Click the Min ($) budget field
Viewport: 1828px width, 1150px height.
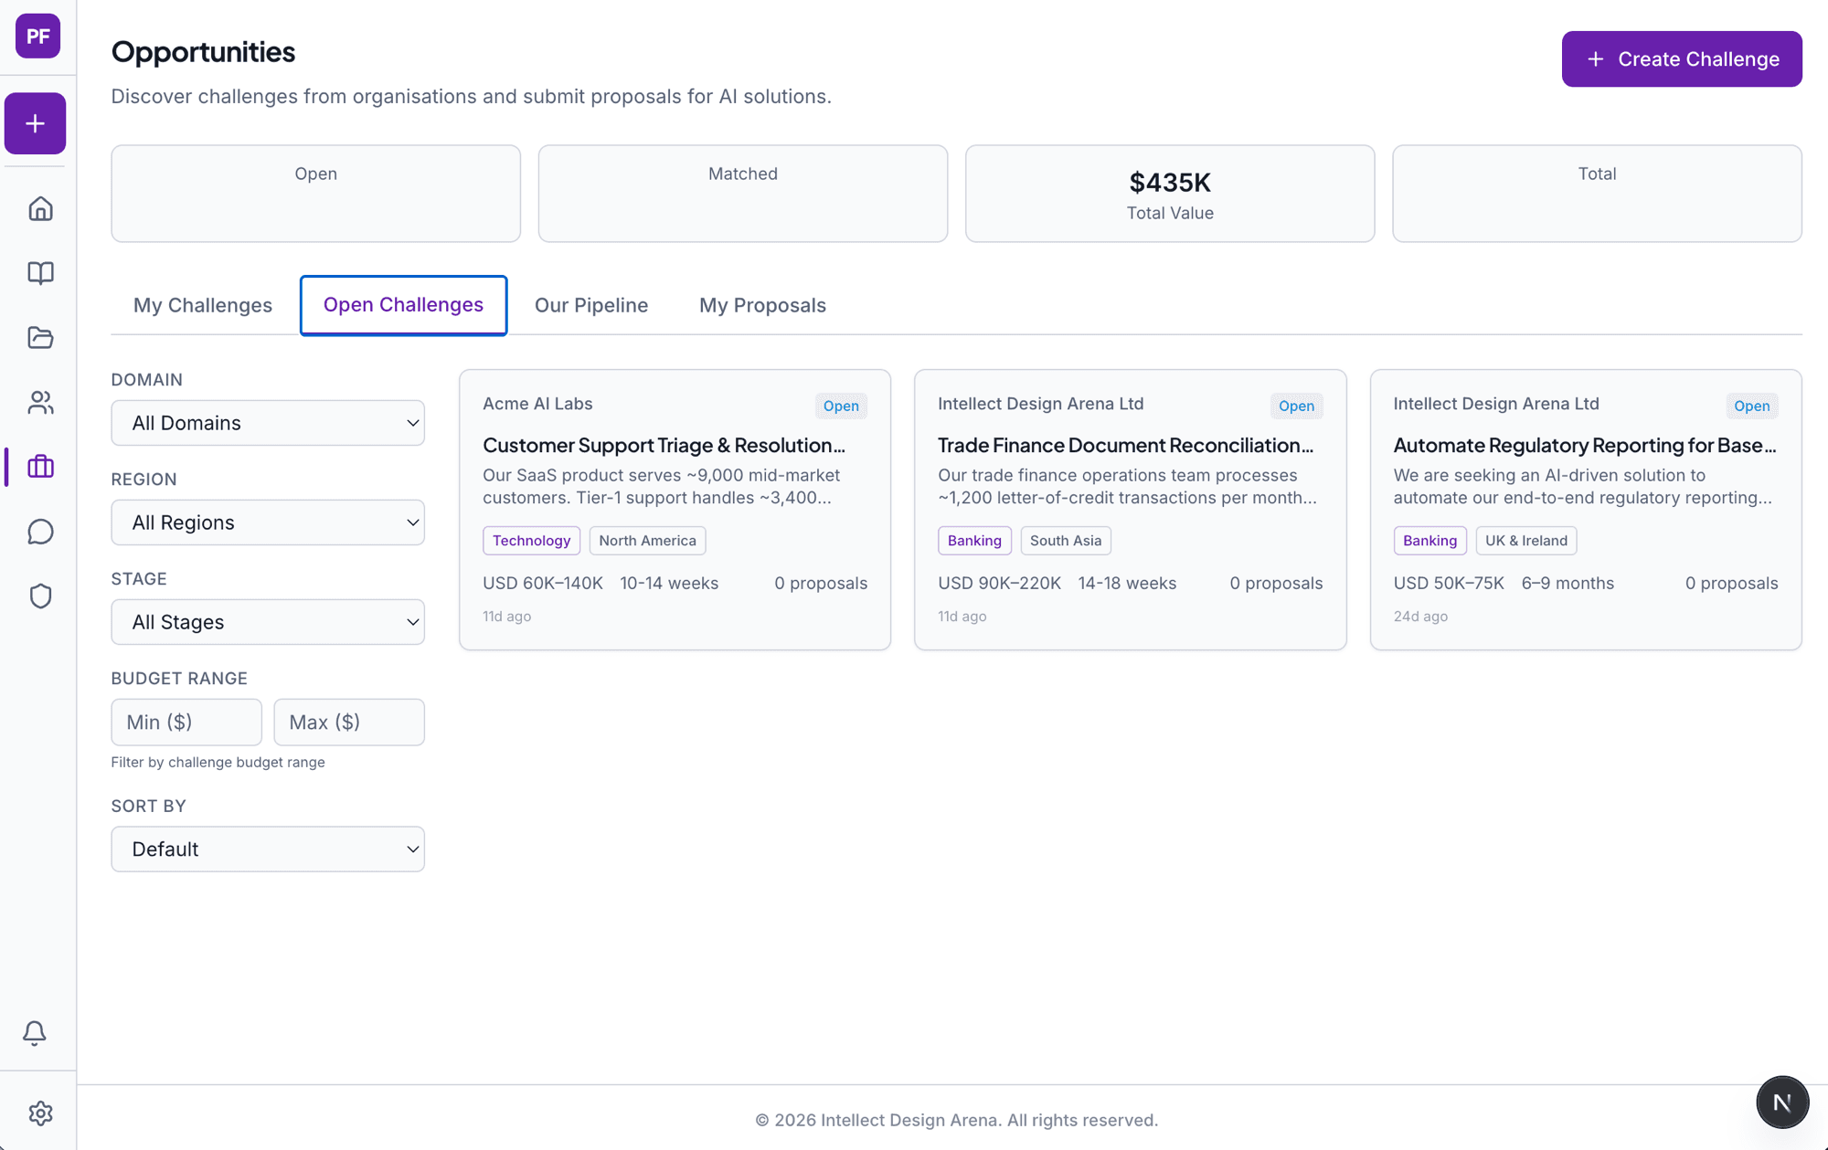(186, 723)
